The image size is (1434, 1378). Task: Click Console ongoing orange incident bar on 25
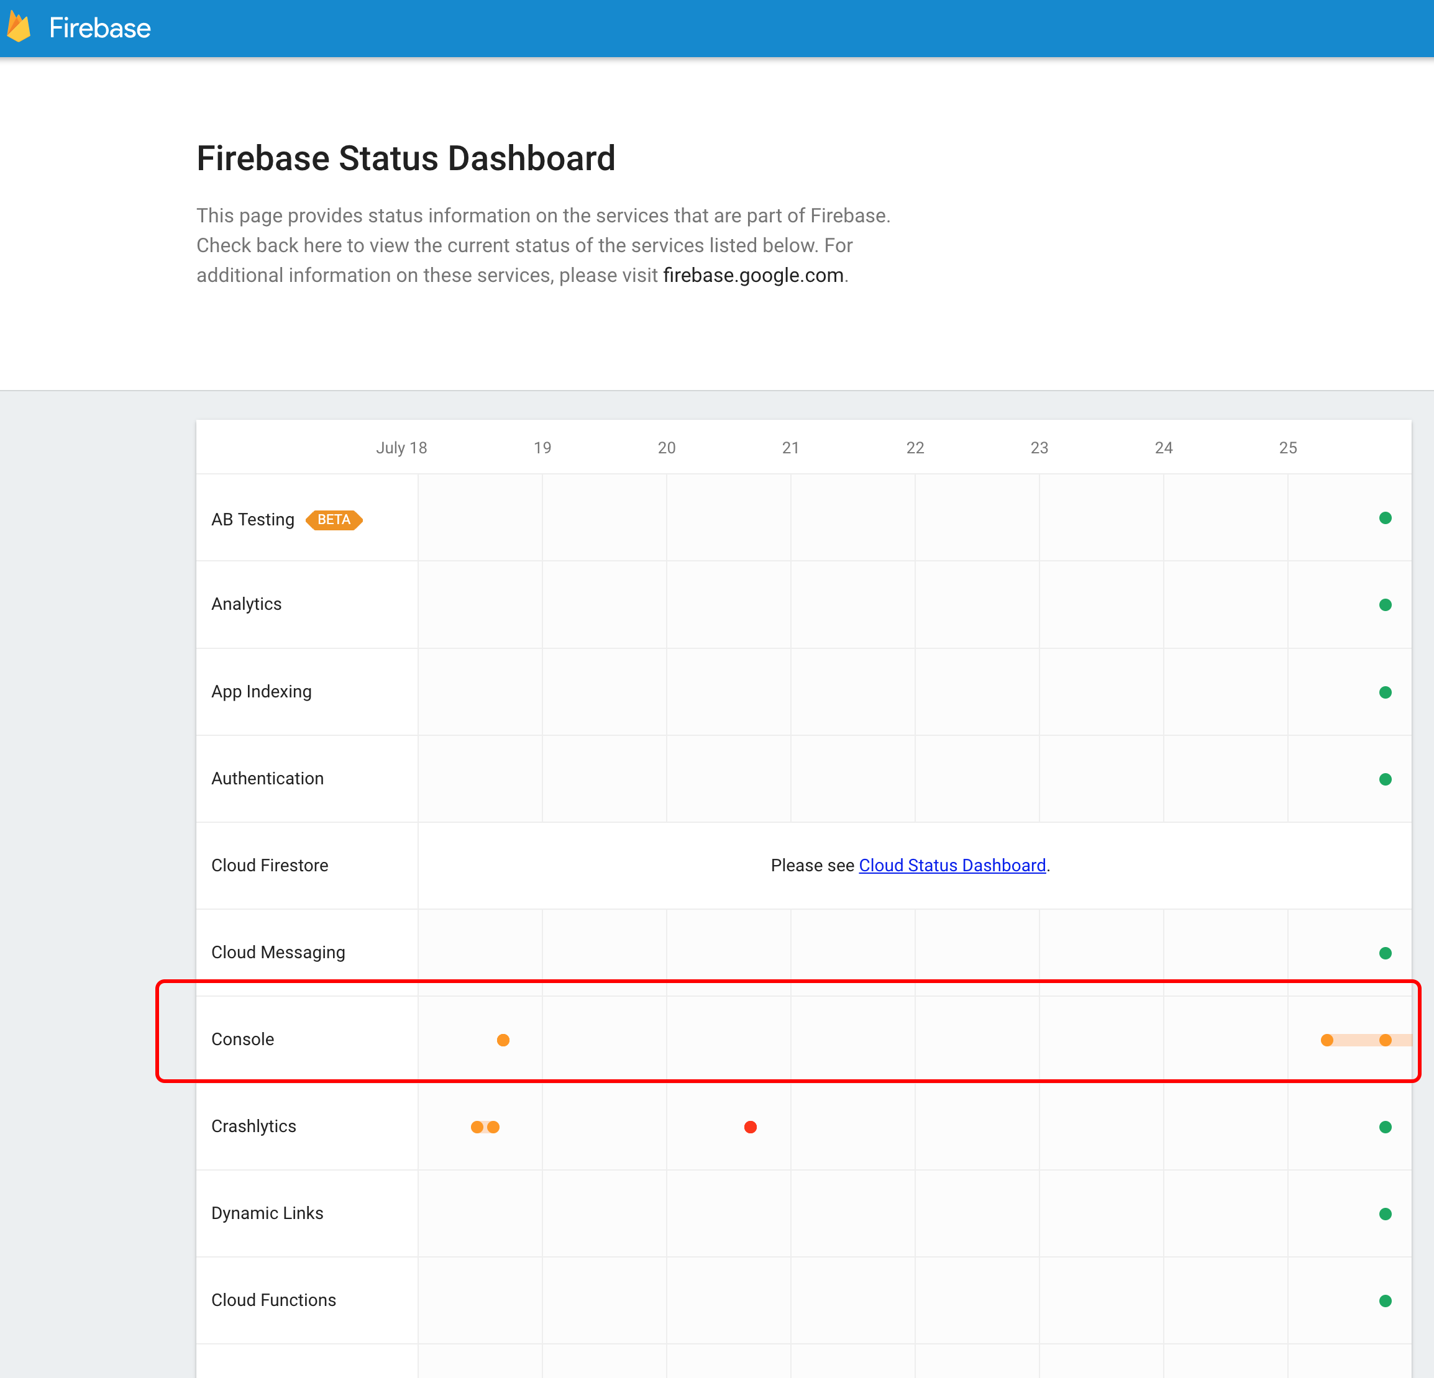tap(1357, 1040)
